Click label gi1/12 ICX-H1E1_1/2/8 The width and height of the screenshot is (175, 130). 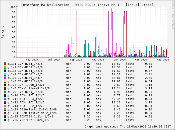point(26,102)
